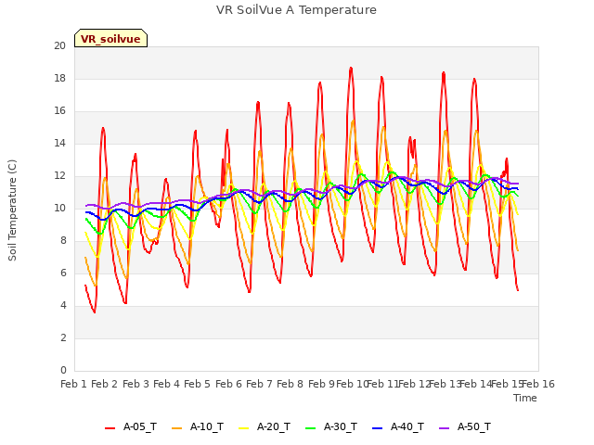594x445 pixels.
Task: Click the A-30_T green legend swatch
Action: click(x=310, y=428)
